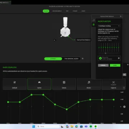Open the help icon beside THX Spatial Audio
129x129 pixels.
[82, 59]
